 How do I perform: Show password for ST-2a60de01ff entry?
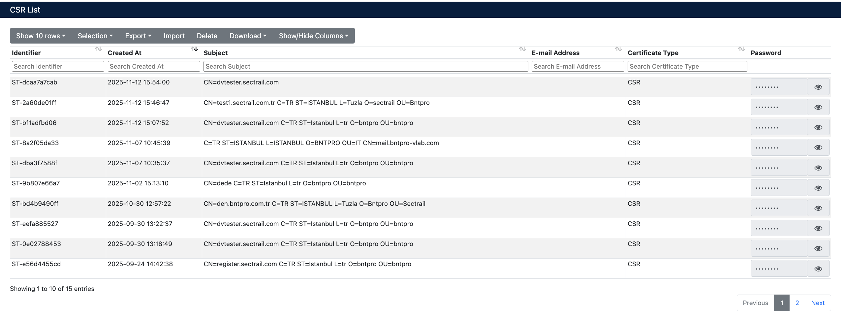click(818, 107)
